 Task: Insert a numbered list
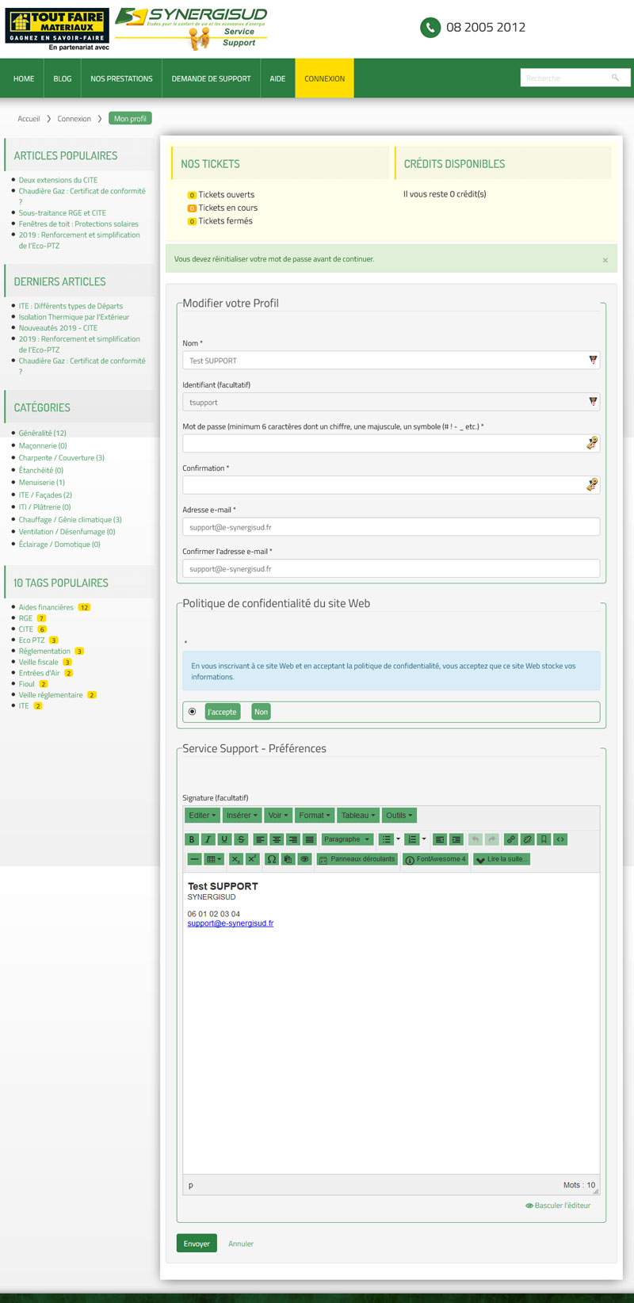click(412, 839)
